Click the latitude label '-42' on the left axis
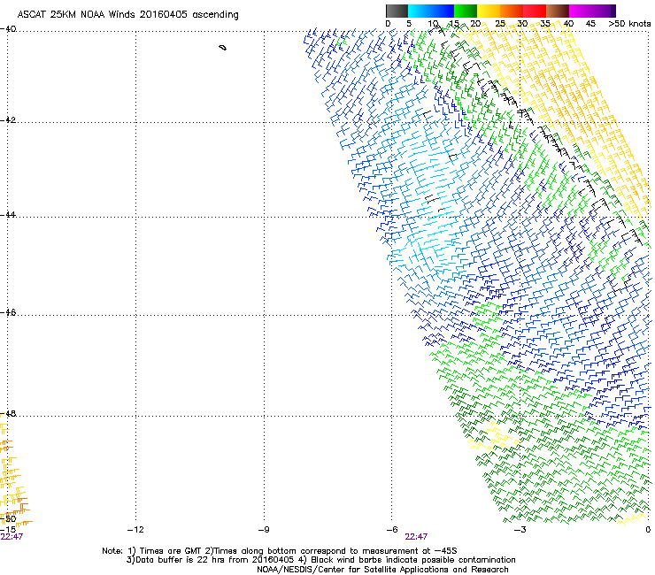Screen dimensions: 655x575 pos(8,119)
